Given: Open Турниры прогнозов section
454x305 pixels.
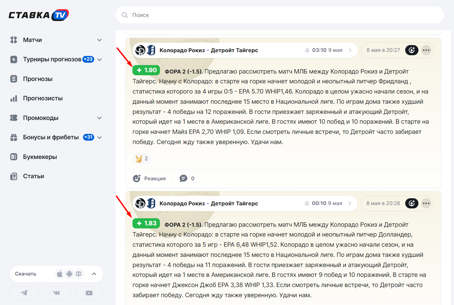Looking at the screenshot, I should [52, 59].
